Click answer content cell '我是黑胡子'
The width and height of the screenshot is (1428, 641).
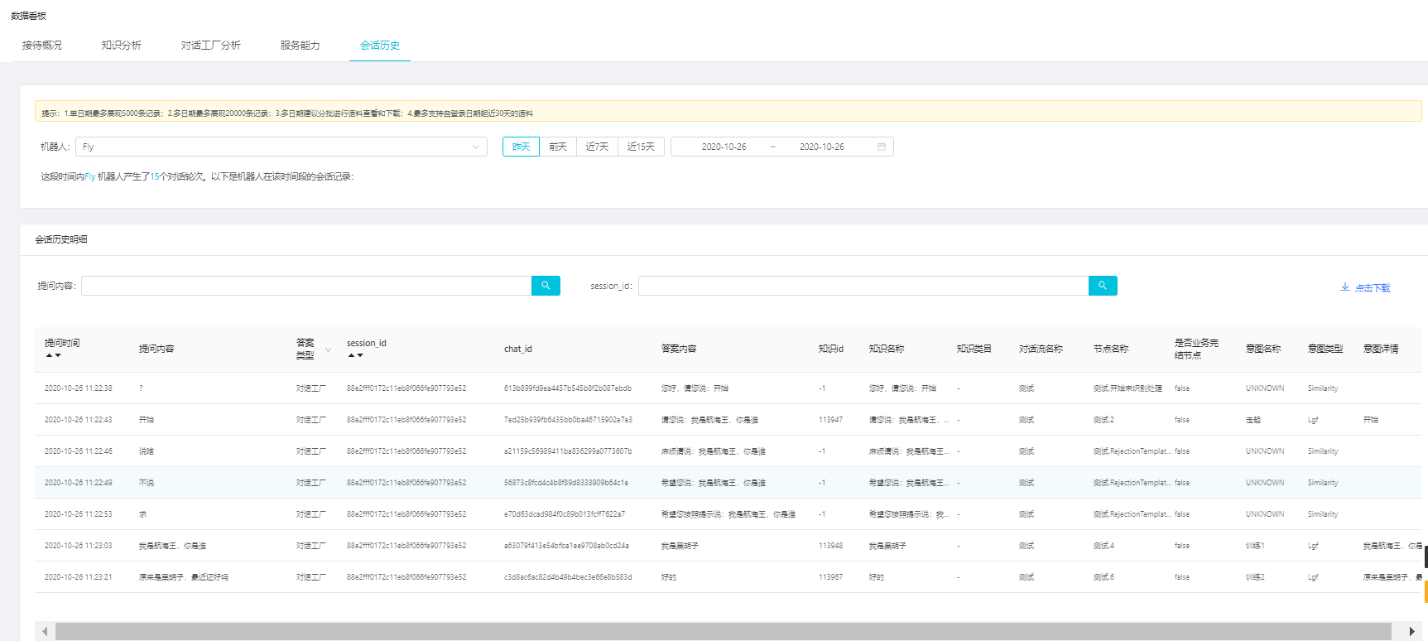680,546
